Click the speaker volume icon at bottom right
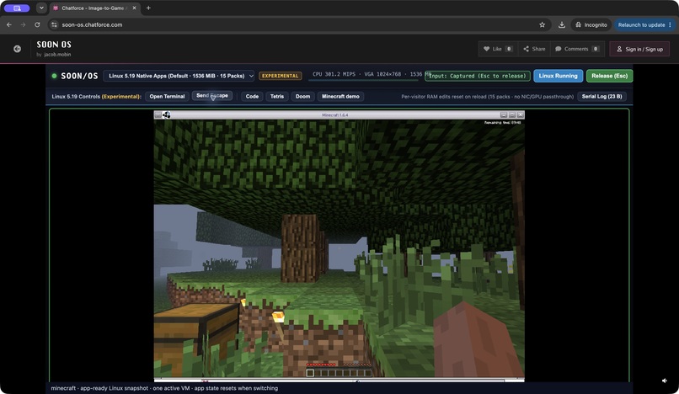679x394 pixels. [665, 381]
